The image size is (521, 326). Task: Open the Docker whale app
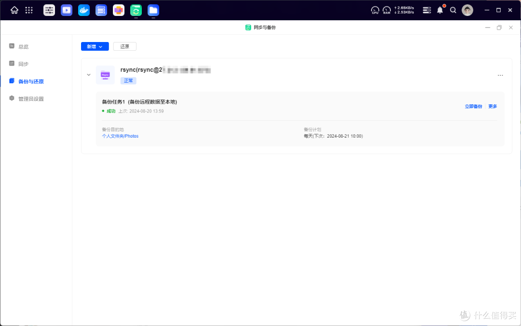pos(84,10)
